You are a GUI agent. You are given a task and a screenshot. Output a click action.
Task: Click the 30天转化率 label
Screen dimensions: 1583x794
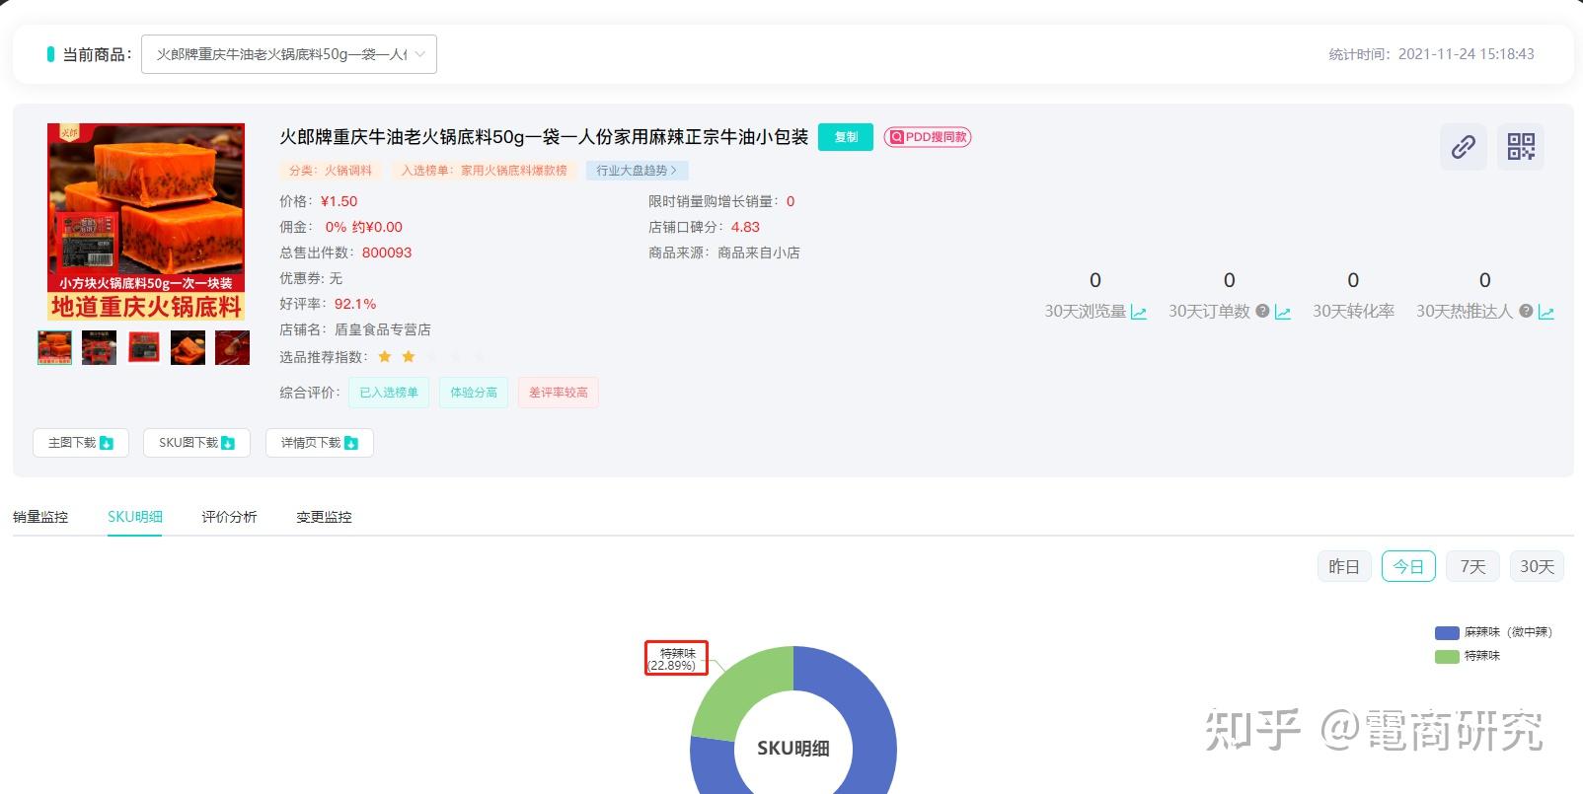1353,312
